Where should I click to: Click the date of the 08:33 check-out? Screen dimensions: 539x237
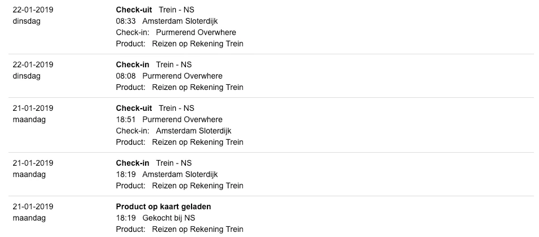click(33, 10)
